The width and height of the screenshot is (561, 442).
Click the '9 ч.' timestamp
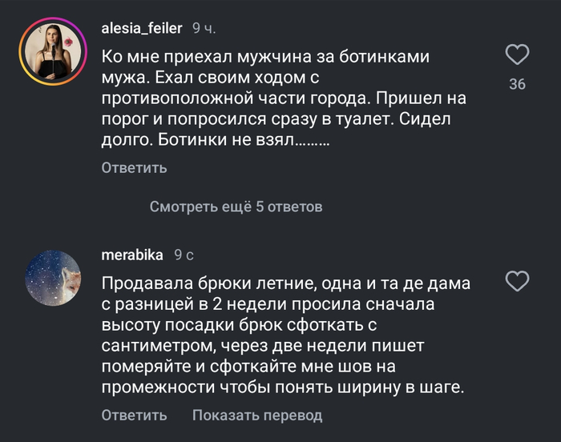204,29
